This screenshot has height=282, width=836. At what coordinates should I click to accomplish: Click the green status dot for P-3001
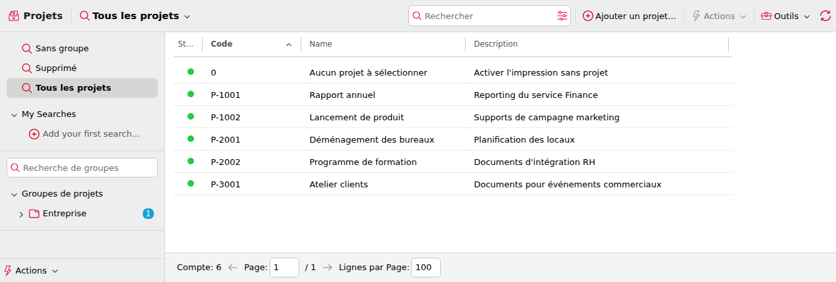(x=191, y=183)
